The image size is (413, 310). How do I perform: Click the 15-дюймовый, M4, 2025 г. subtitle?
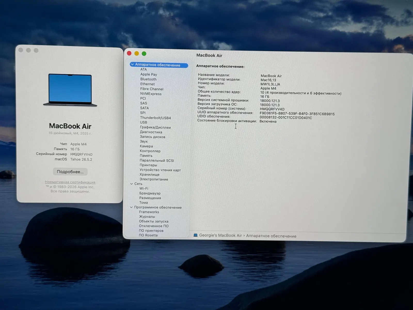tap(70, 133)
